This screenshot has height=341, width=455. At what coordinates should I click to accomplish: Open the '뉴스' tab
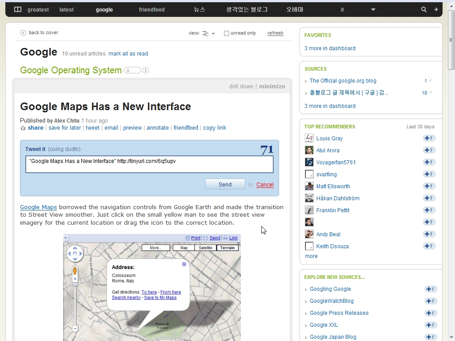200,10
